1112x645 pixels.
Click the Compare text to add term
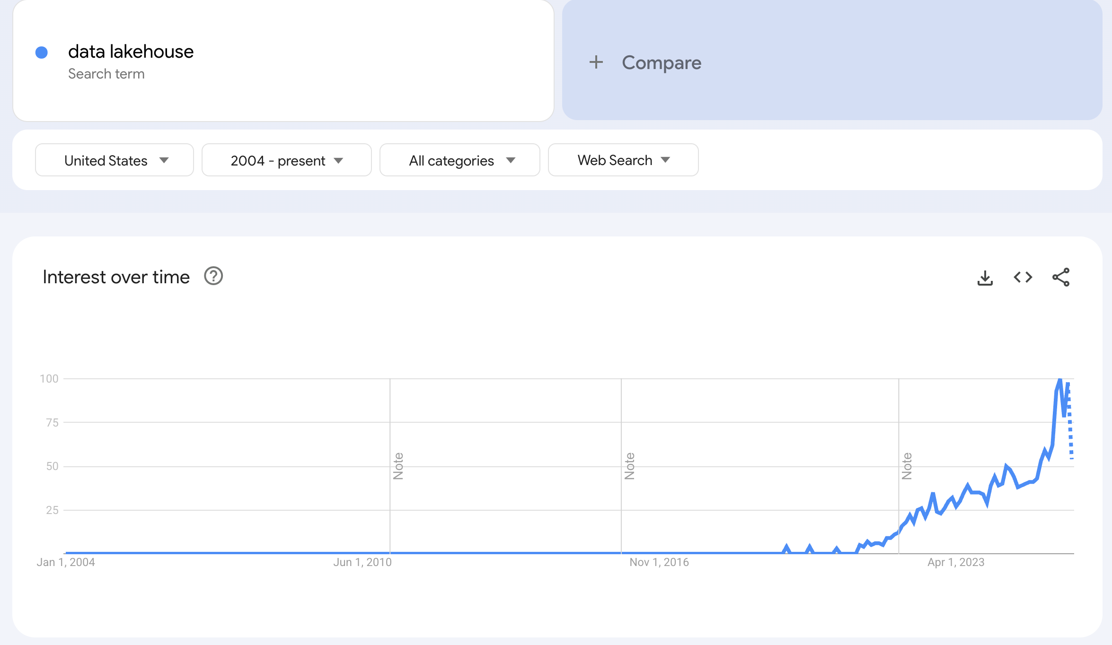[x=661, y=62]
